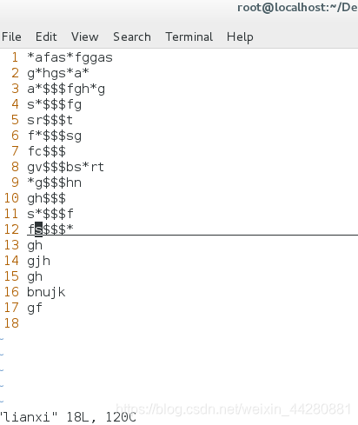
Task: Open the Edit menu
Action: point(46,37)
